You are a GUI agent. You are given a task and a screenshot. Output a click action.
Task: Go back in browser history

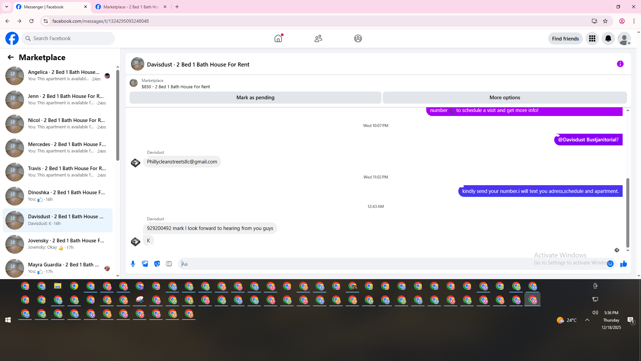coord(7,21)
